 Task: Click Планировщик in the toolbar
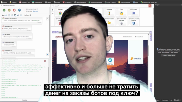coord(37,2)
